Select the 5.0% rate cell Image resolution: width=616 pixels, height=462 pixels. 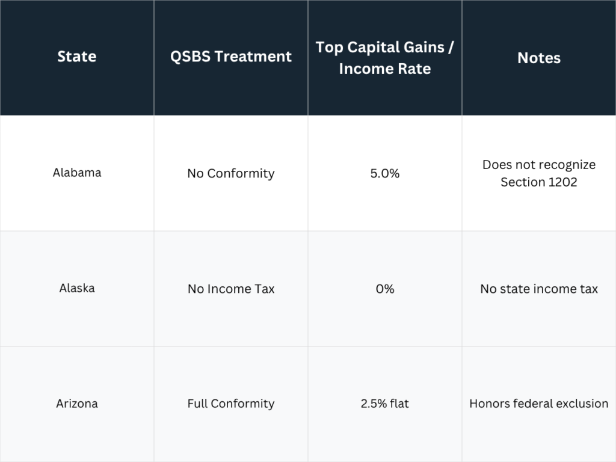tap(384, 173)
